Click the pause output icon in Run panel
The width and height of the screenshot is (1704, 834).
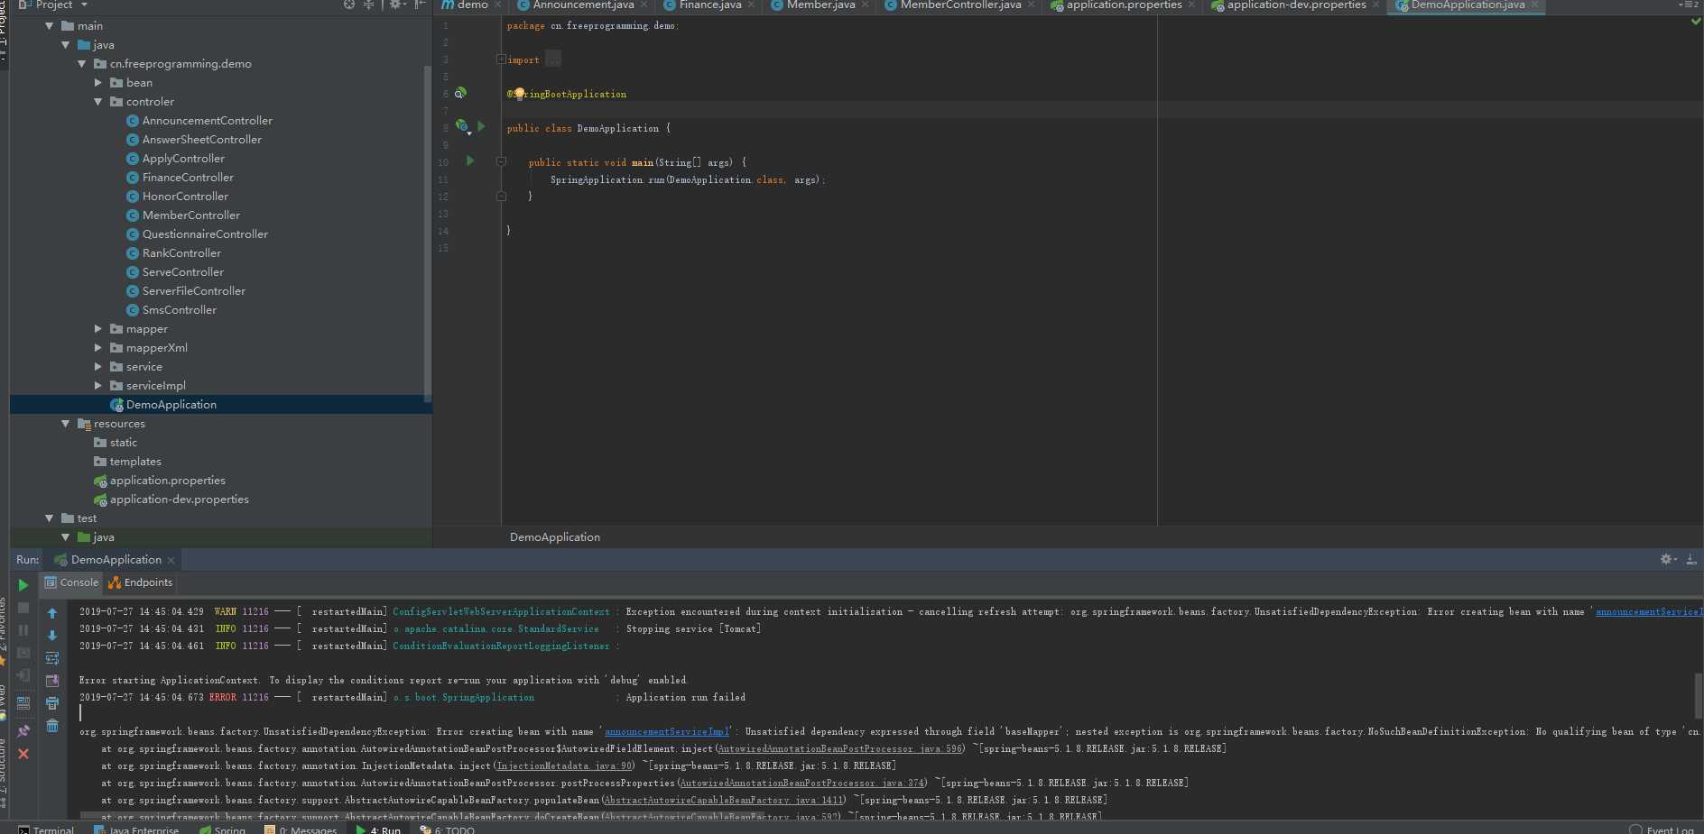[23, 630]
